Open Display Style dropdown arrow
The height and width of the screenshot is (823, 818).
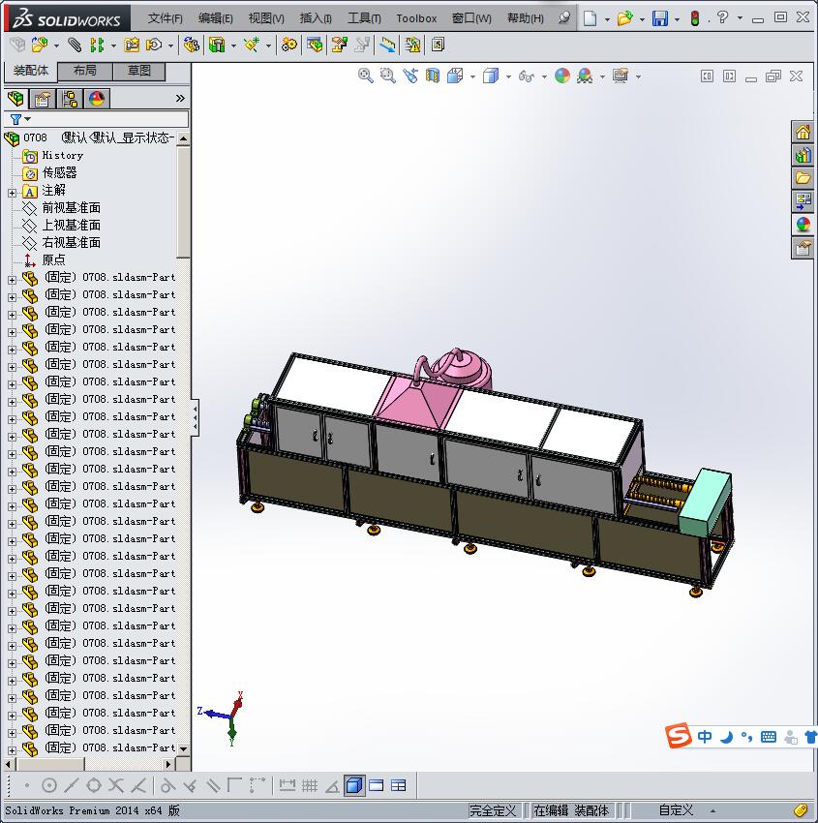[x=508, y=76]
